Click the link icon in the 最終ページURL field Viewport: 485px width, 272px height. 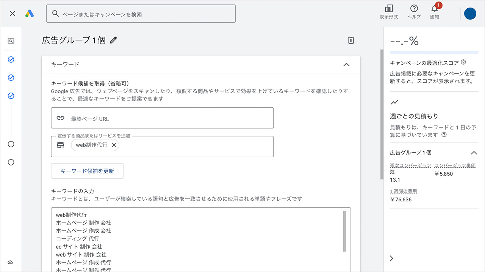[61, 118]
